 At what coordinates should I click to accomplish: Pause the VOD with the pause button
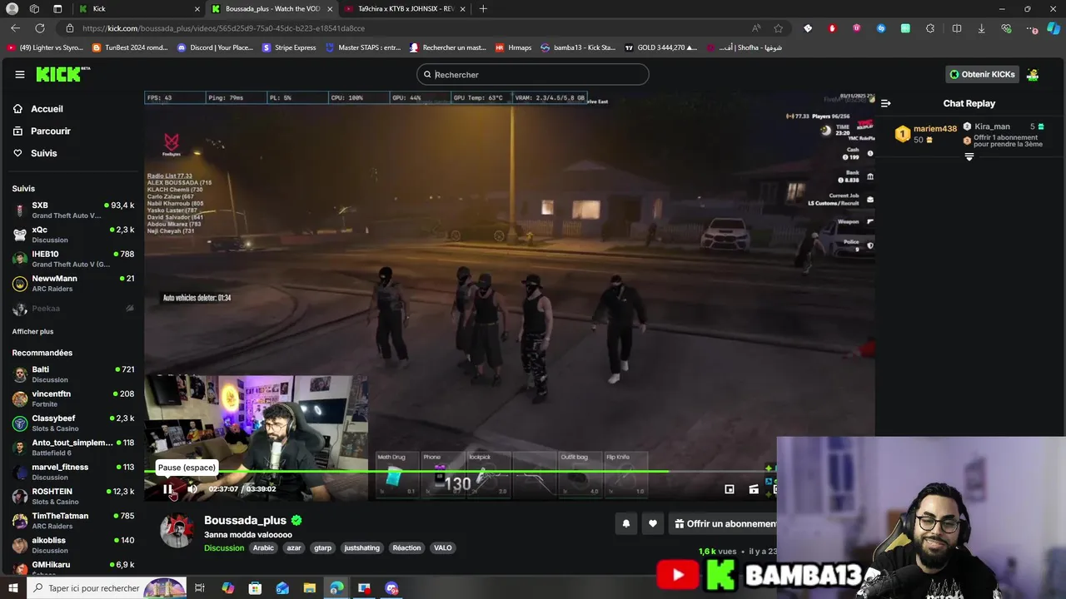pos(167,489)
